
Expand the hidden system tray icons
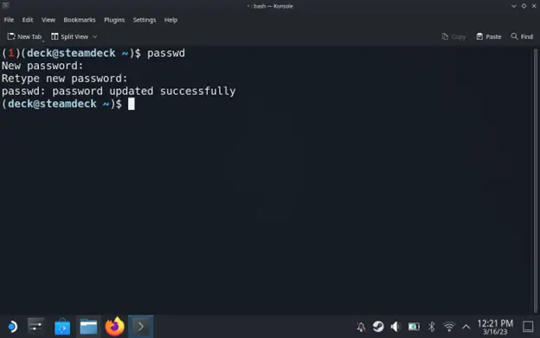(466, 327)
